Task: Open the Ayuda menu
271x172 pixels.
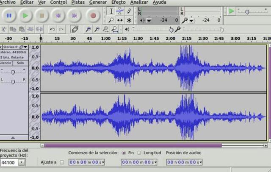Action: click(x=159, y=3)
